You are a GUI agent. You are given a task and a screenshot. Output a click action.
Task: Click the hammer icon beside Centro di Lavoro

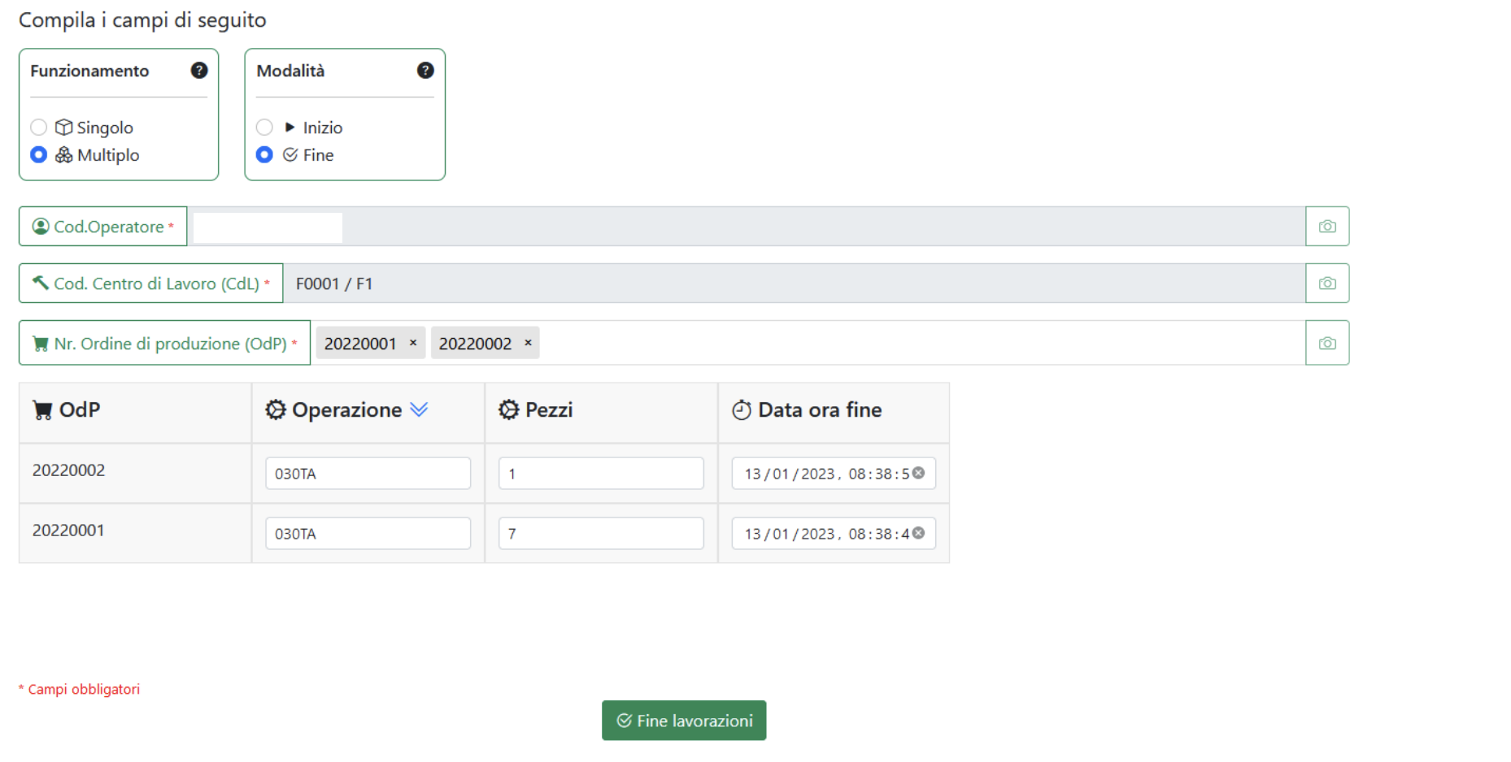pos(40,282)
